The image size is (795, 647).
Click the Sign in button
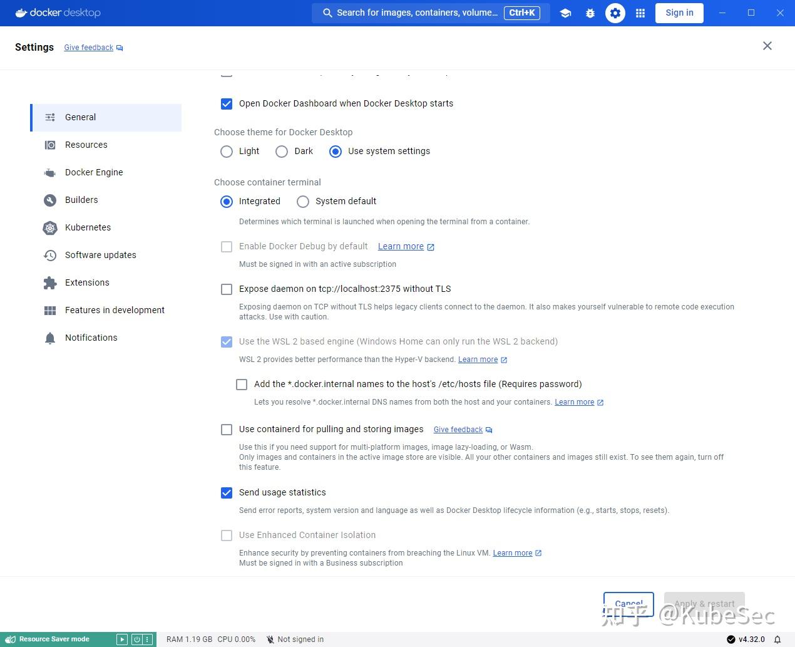tap(679, 13)
